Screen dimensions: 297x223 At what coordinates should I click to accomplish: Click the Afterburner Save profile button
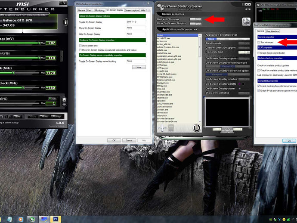pyautogui.click(x=18, y=117)
